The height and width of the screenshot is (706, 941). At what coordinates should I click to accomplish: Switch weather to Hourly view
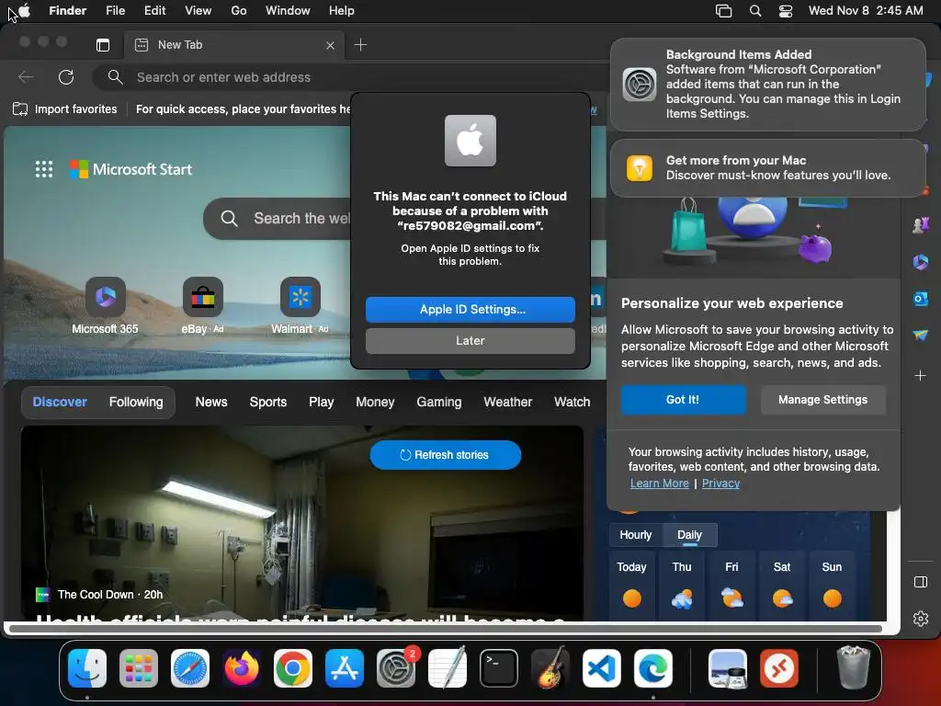[x=636, y=535]
